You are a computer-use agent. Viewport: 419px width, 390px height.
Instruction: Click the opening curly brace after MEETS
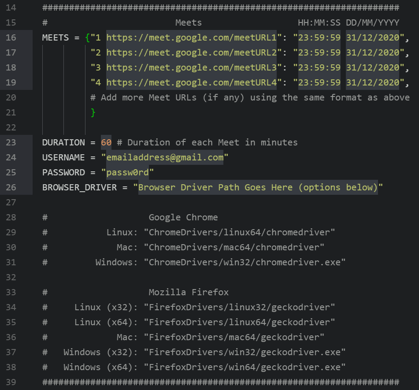pos(88,38)
